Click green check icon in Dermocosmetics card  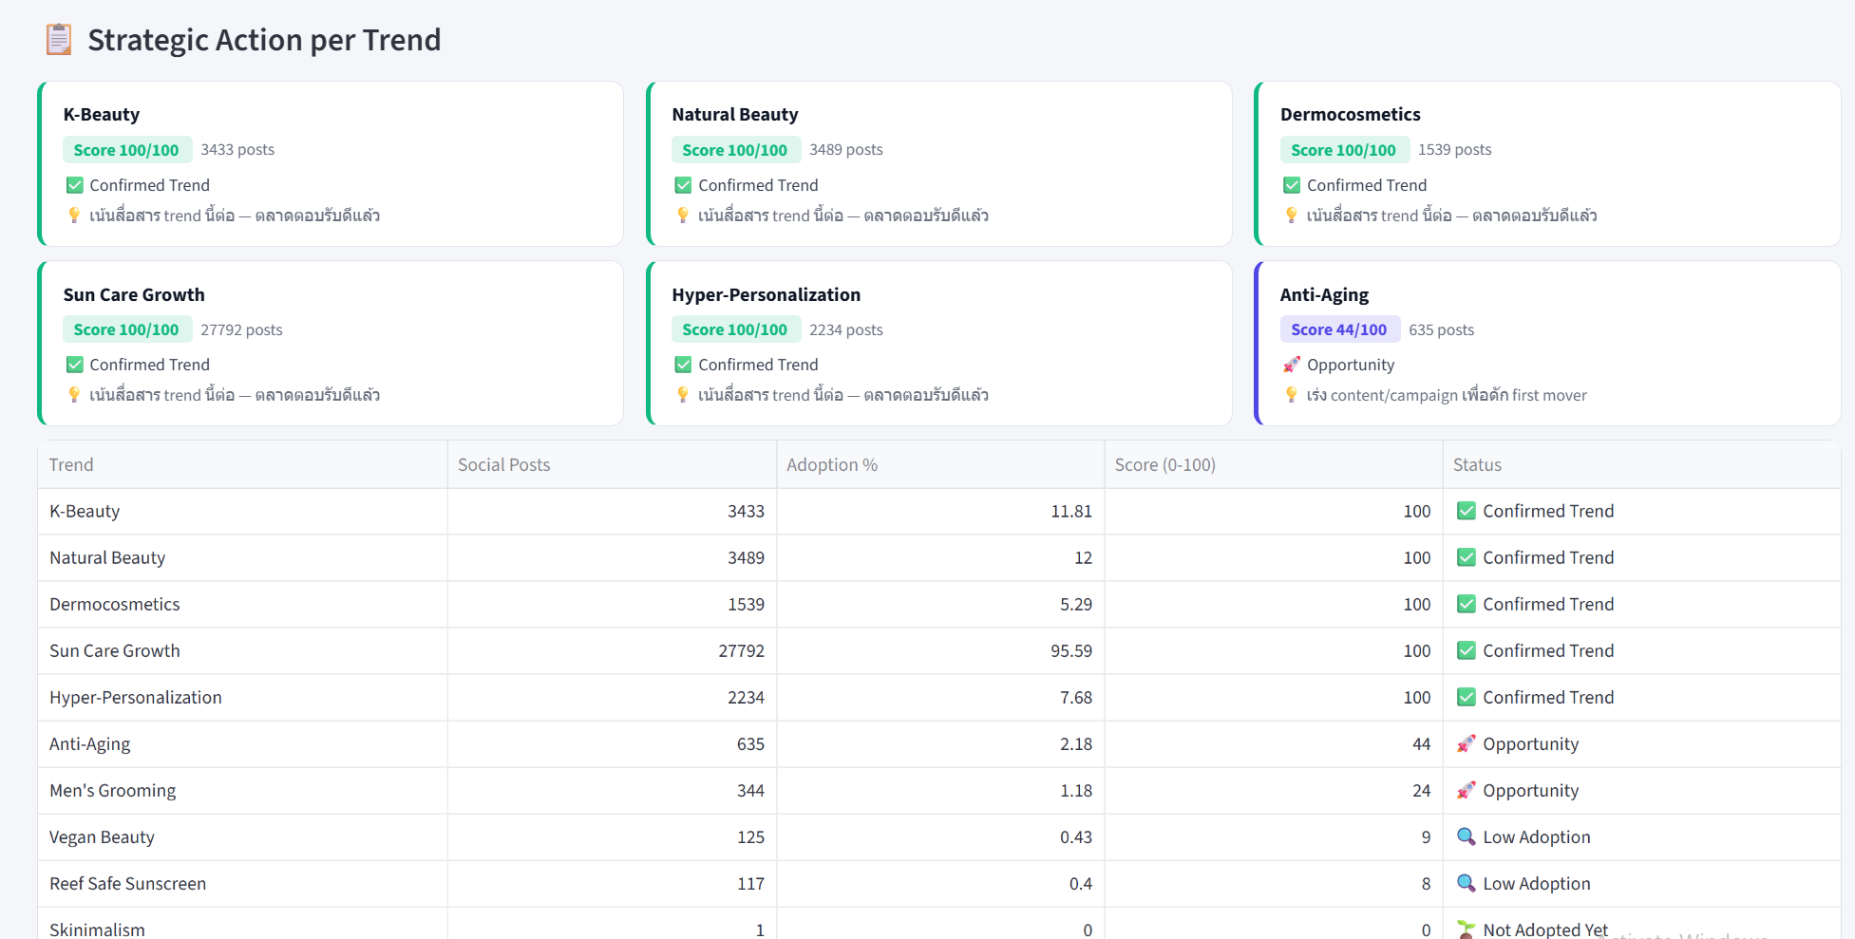coord(1291,185)
